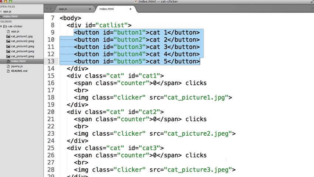Image resolution: width=314 pixels, height=177 pixels.
Task: Click file icon beside README.md
Action: click(x=8, y=71)
